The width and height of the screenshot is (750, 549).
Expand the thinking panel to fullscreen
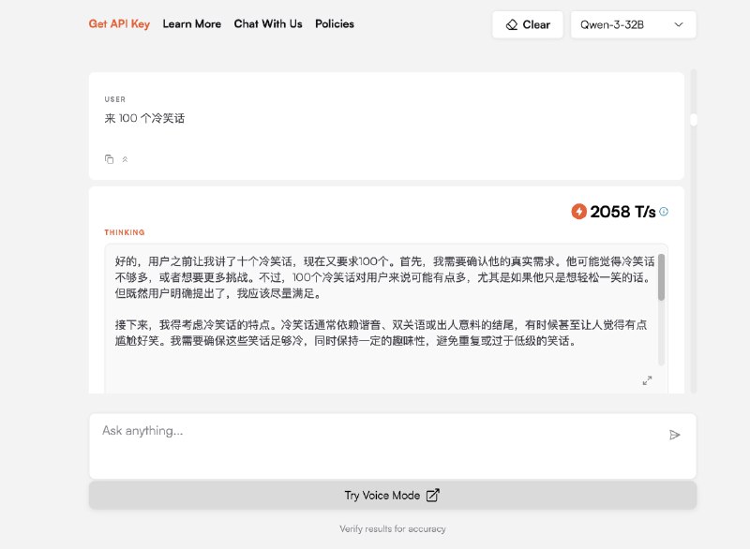click(x=646, y=381)
